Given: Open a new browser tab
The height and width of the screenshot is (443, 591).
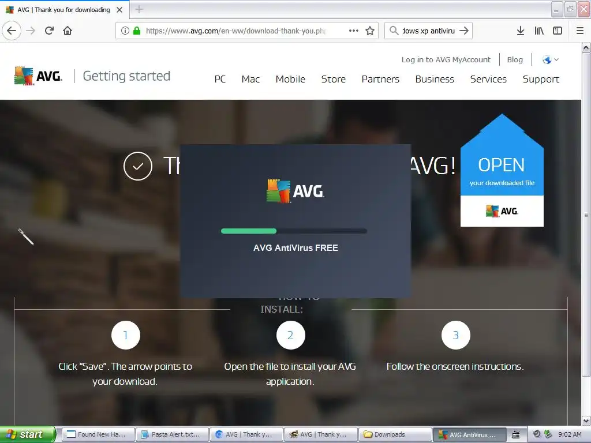Looking at the screenshot, I should click(x=139, y=9).
